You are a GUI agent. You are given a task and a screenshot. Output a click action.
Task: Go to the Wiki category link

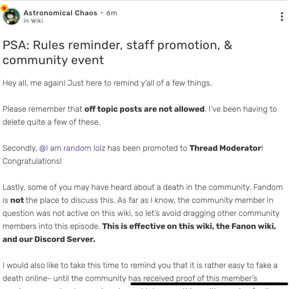[x=37, y=21]
